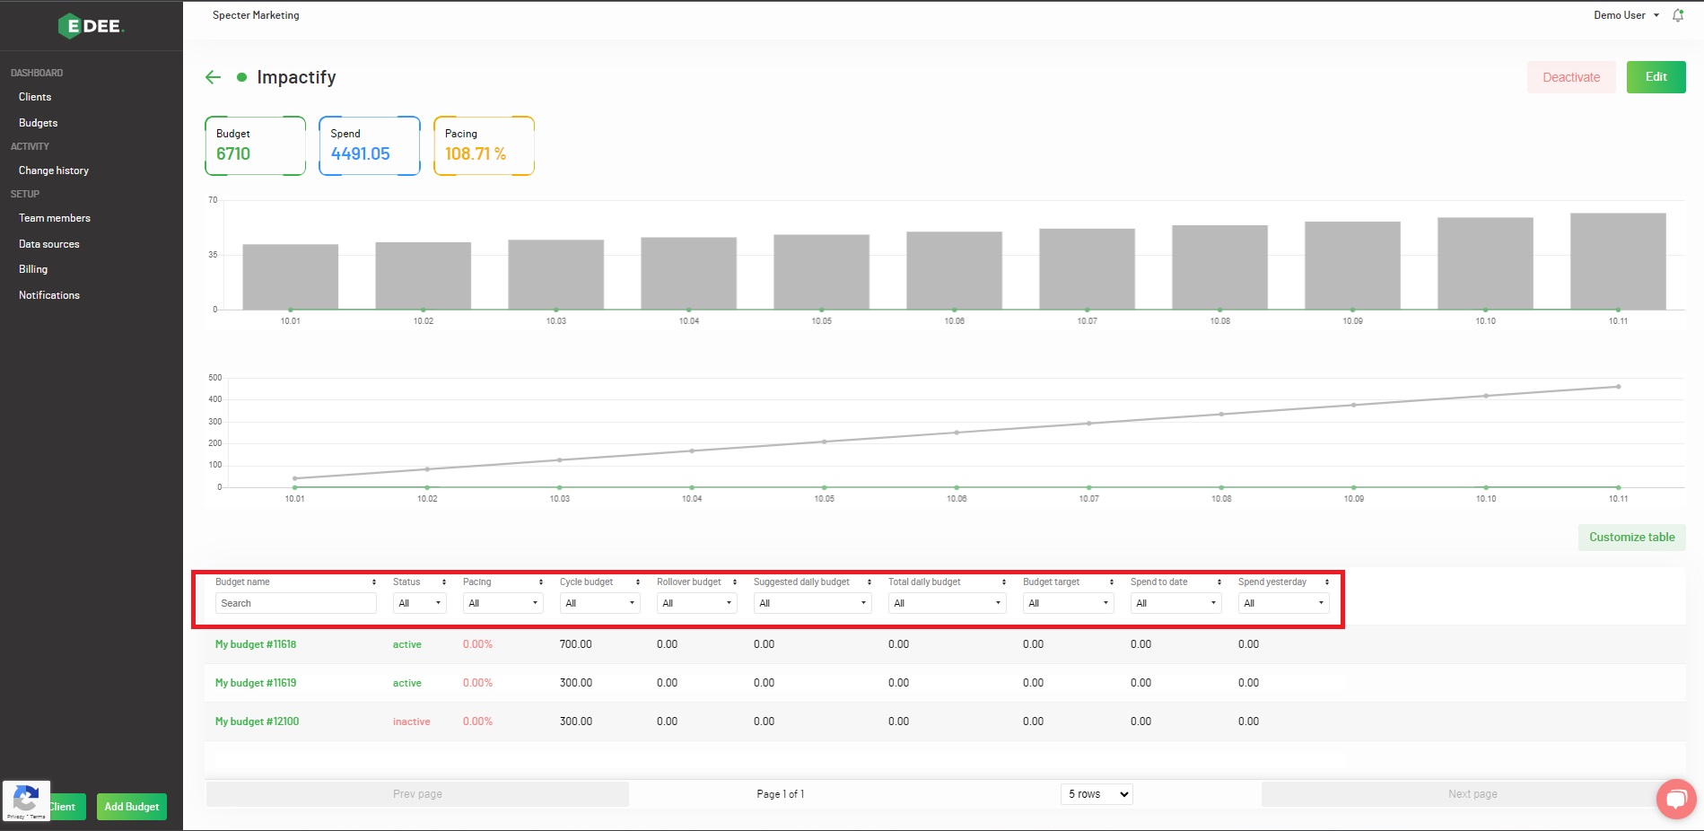Screen dimensions: 1704x831
Task: Open Budgets in the sidebar
Action: (38, 123)
